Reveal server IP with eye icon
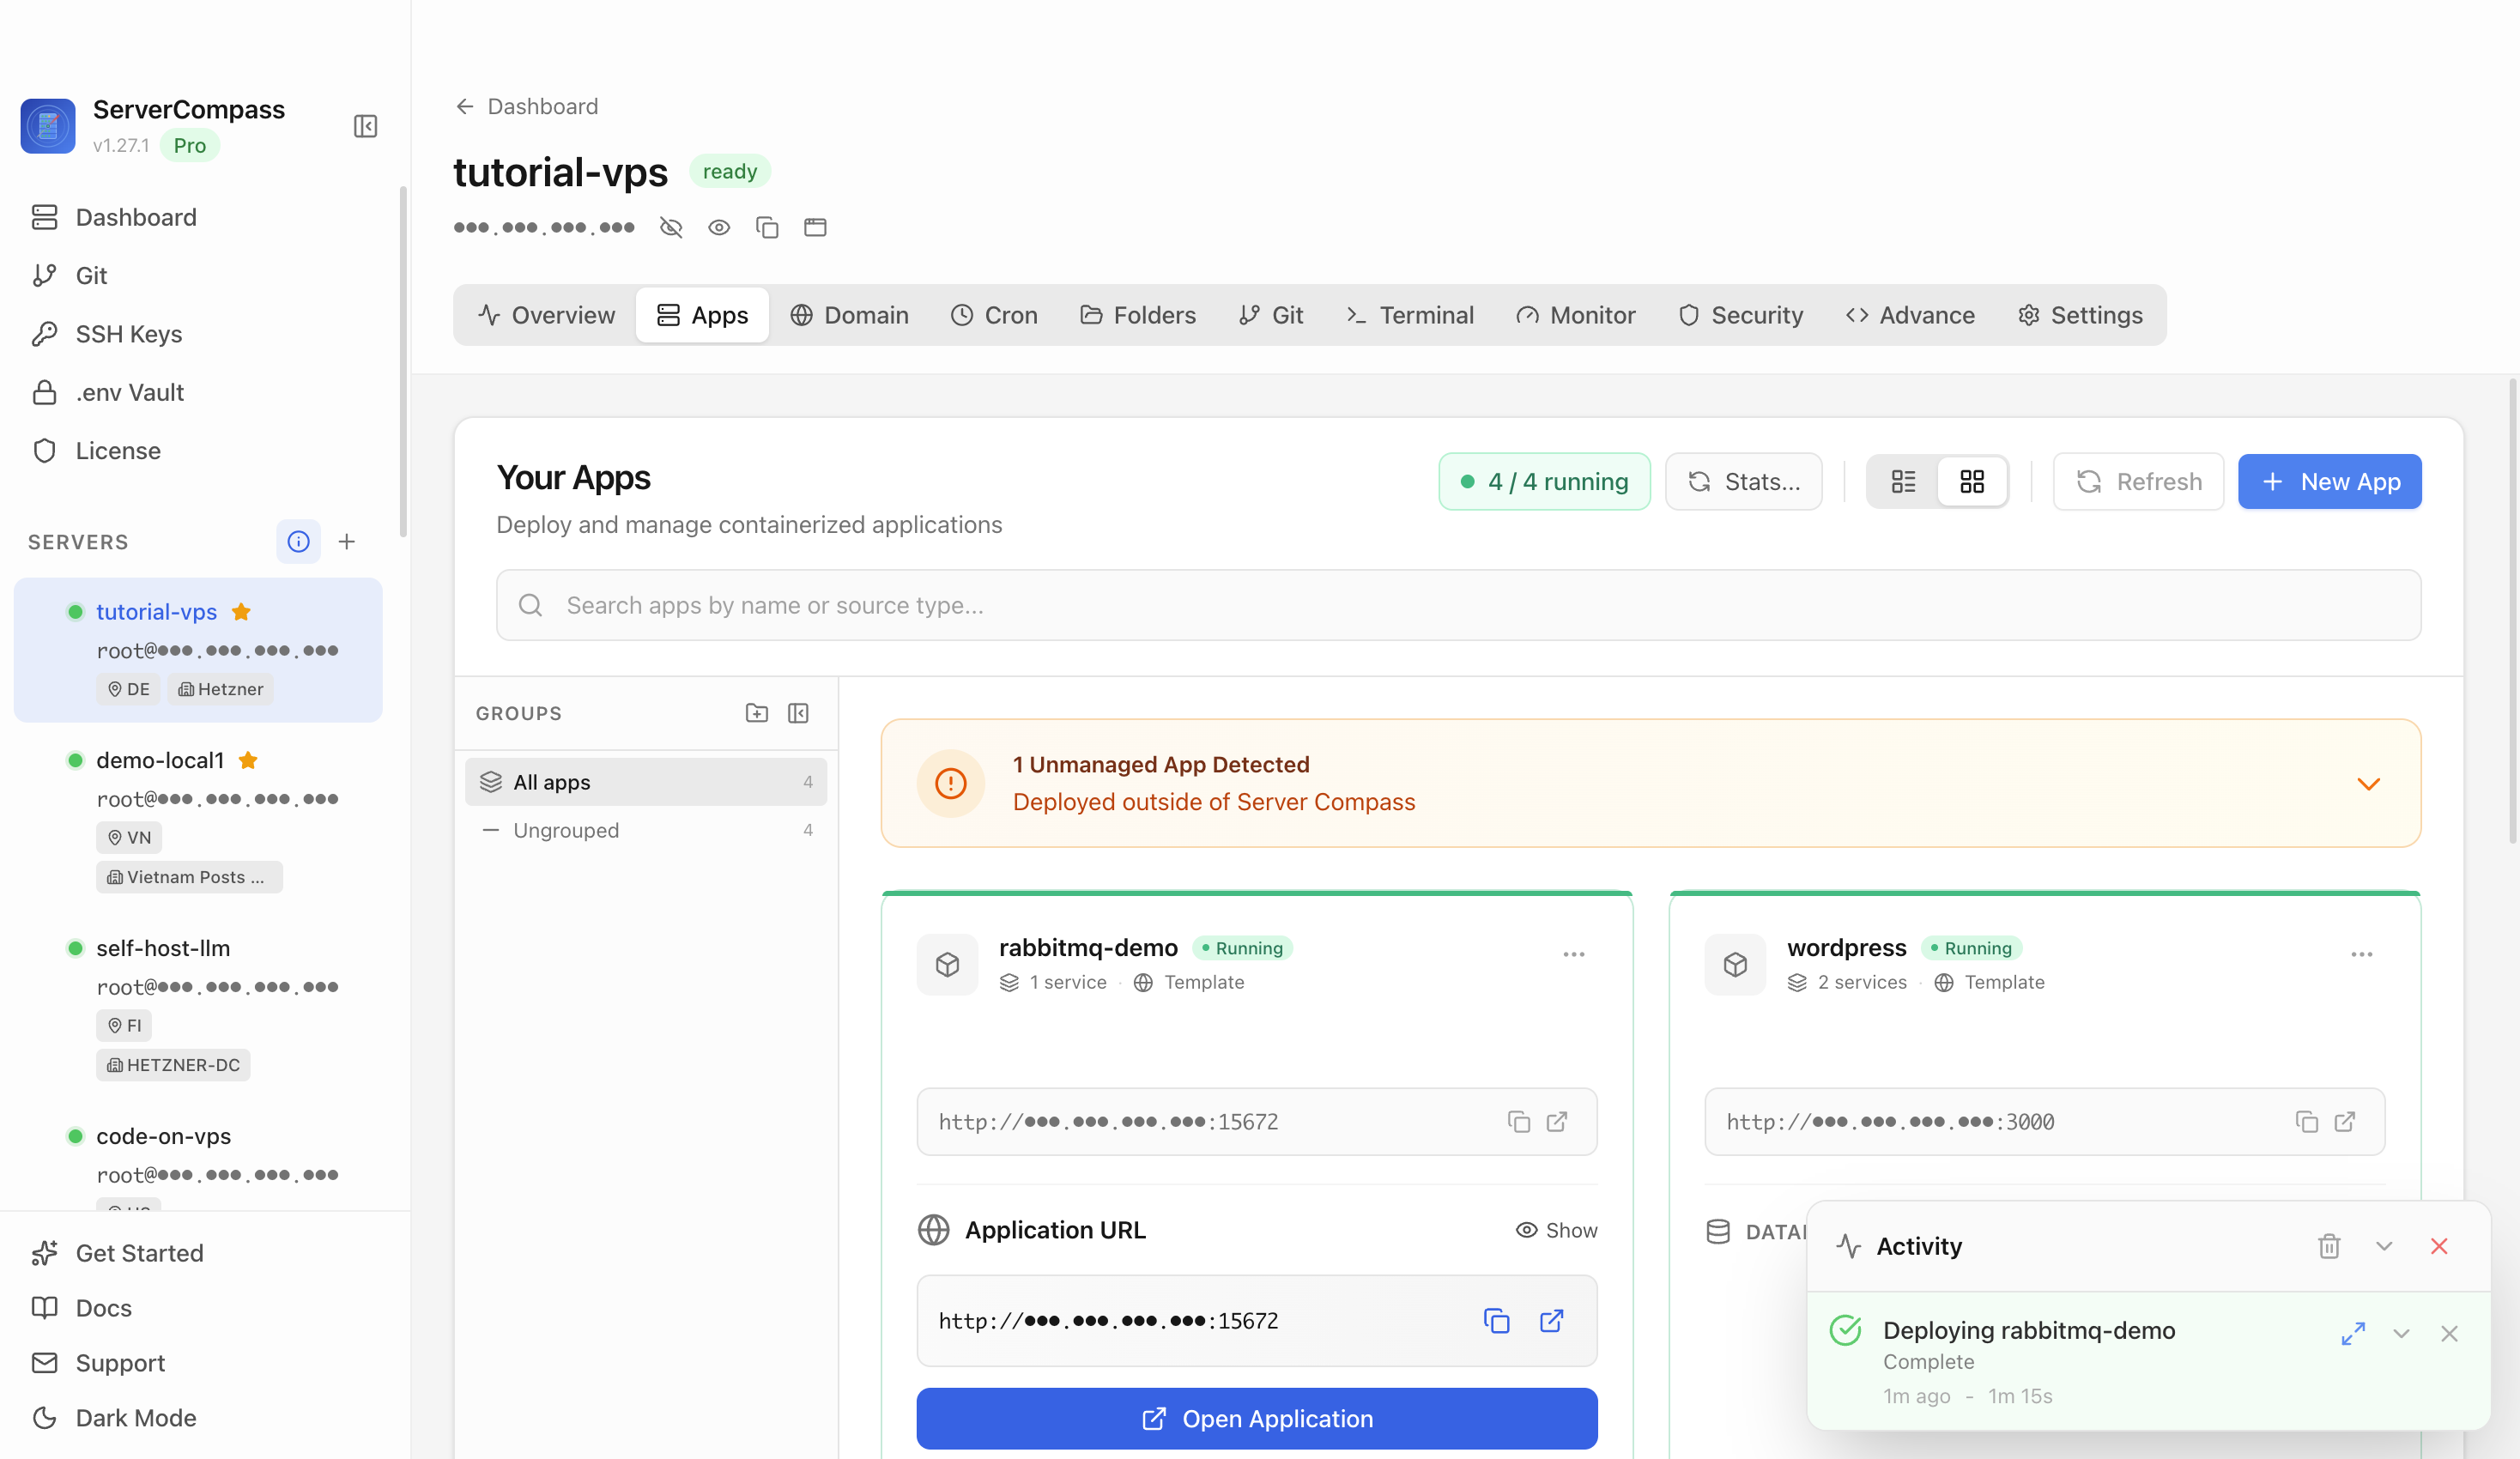 coord(719,227)
